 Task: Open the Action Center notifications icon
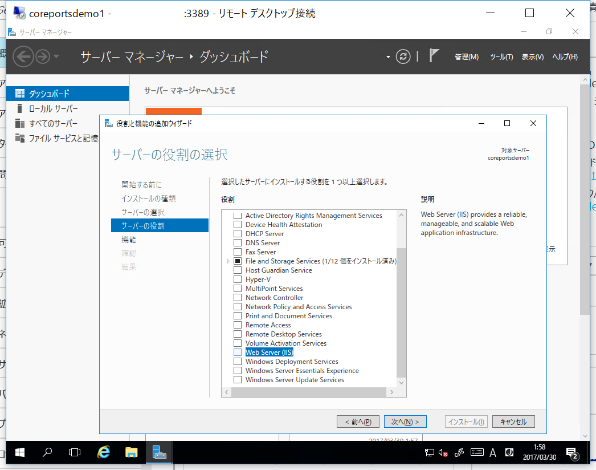[x=572, y=453]
